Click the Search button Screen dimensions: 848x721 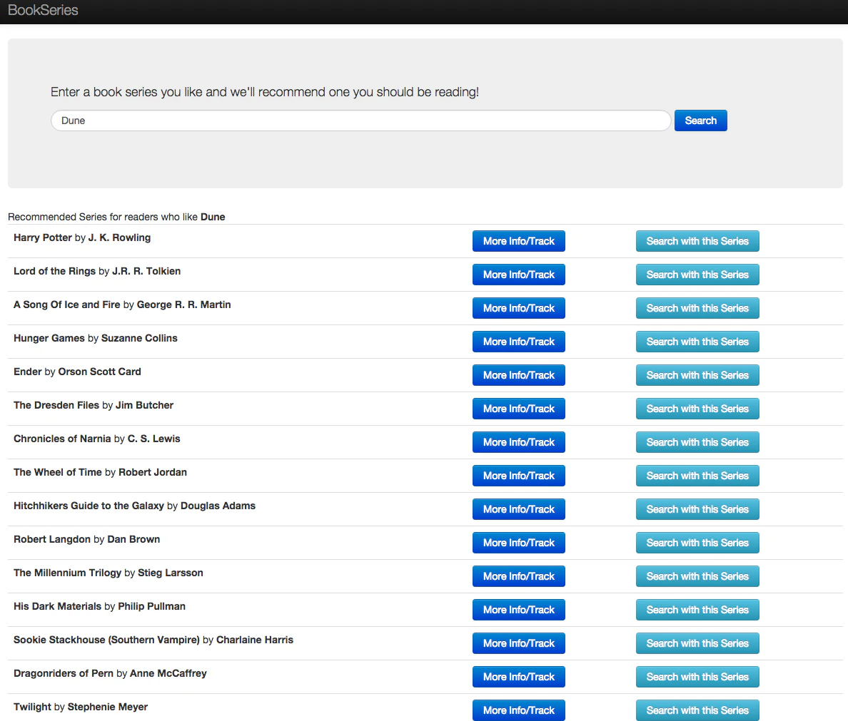click(x=700, y=120)
